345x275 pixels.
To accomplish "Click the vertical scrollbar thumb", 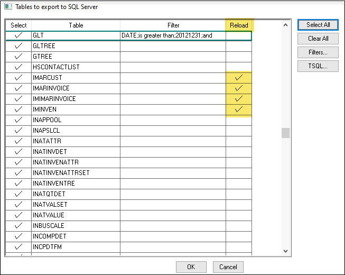I will pos(285,133).
